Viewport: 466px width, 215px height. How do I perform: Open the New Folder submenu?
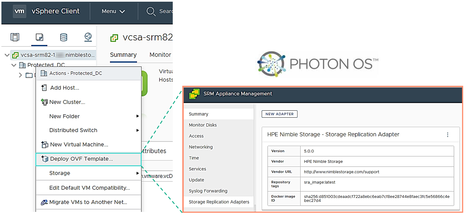tap(88, 116)
